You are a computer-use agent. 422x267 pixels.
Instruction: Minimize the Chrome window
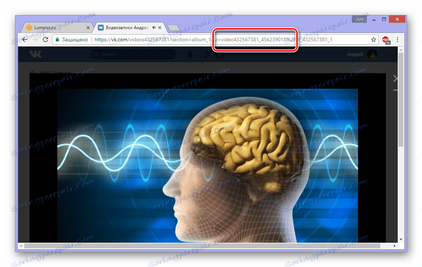coord(374,19)
